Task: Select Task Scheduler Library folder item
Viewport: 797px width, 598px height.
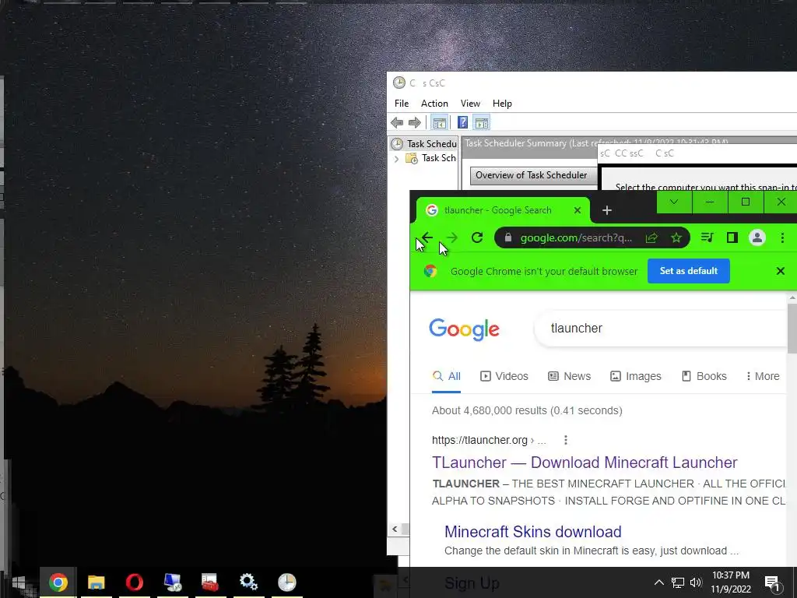Action: tap(431, 158)
